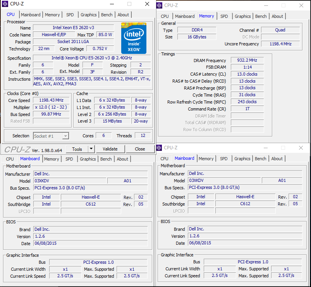Open SPD tab in the Memory window
Viewport: 311px width, 287px height.
pos(224,16)
